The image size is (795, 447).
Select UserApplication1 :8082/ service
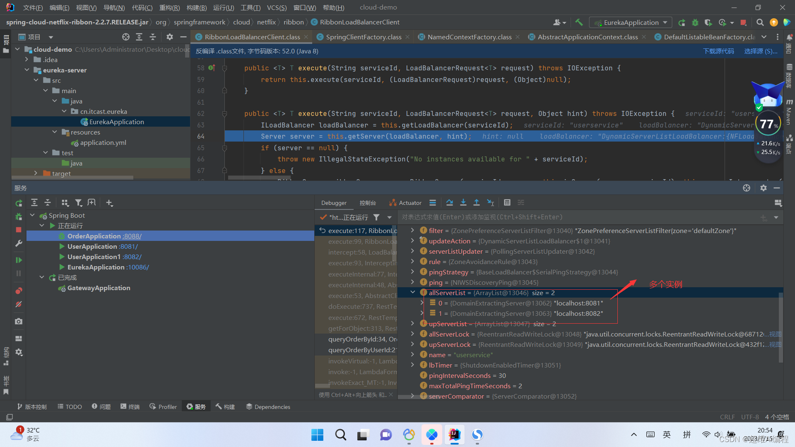click(104, 257)
